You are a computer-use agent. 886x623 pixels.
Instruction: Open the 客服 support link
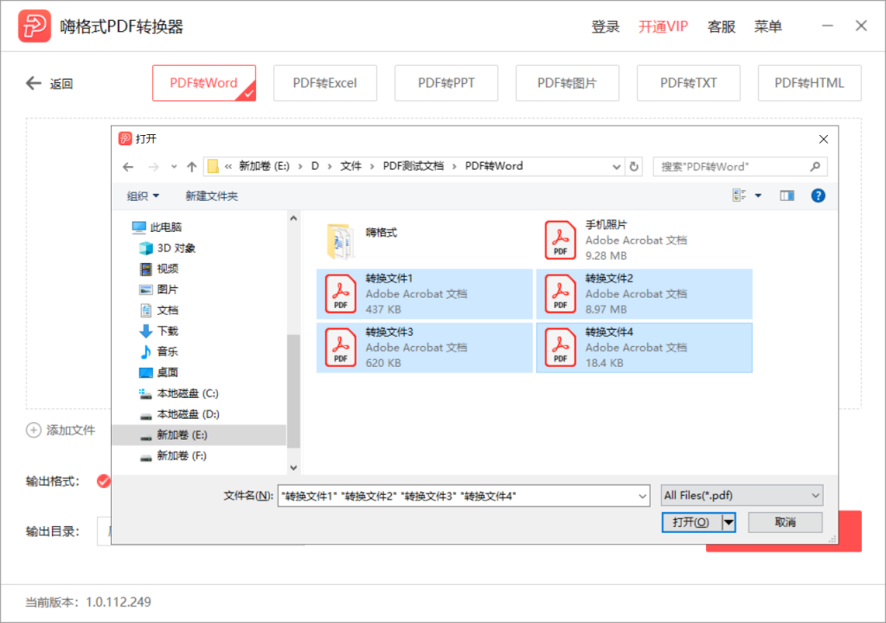722,27
